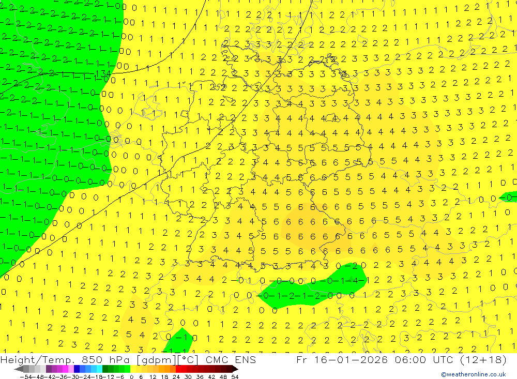Click the right arrow end of color scale
The width and height of the screenshot is (517, 379).
(235, 369)
